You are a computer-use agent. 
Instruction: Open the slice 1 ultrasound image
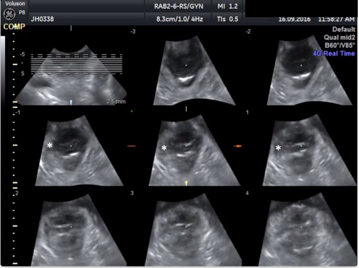pos(309,150)
